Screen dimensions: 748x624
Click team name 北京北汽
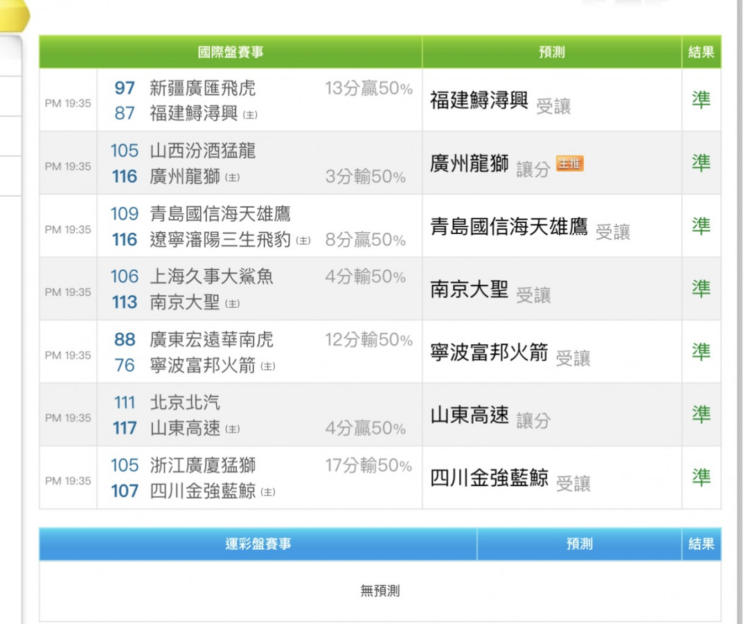(185, 402)
